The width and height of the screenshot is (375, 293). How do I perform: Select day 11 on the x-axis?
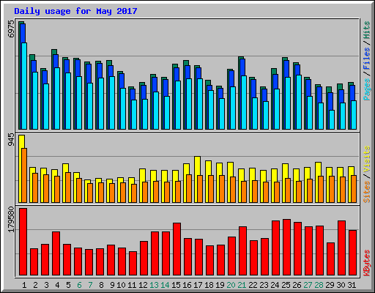point(132,285)
